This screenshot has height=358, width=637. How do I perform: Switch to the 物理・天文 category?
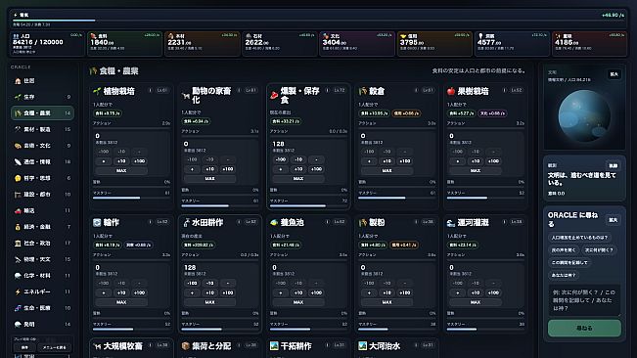point(42,259)
